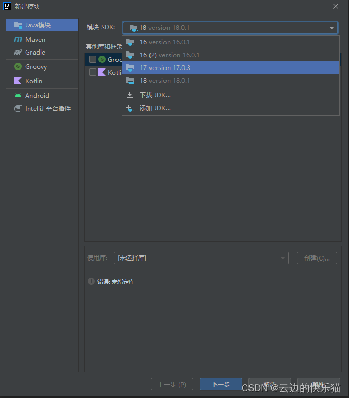The image size is (349, 398).
Task: Click the JDK folder icon for 16 version 16.0.1
Action: coord(130,42)
